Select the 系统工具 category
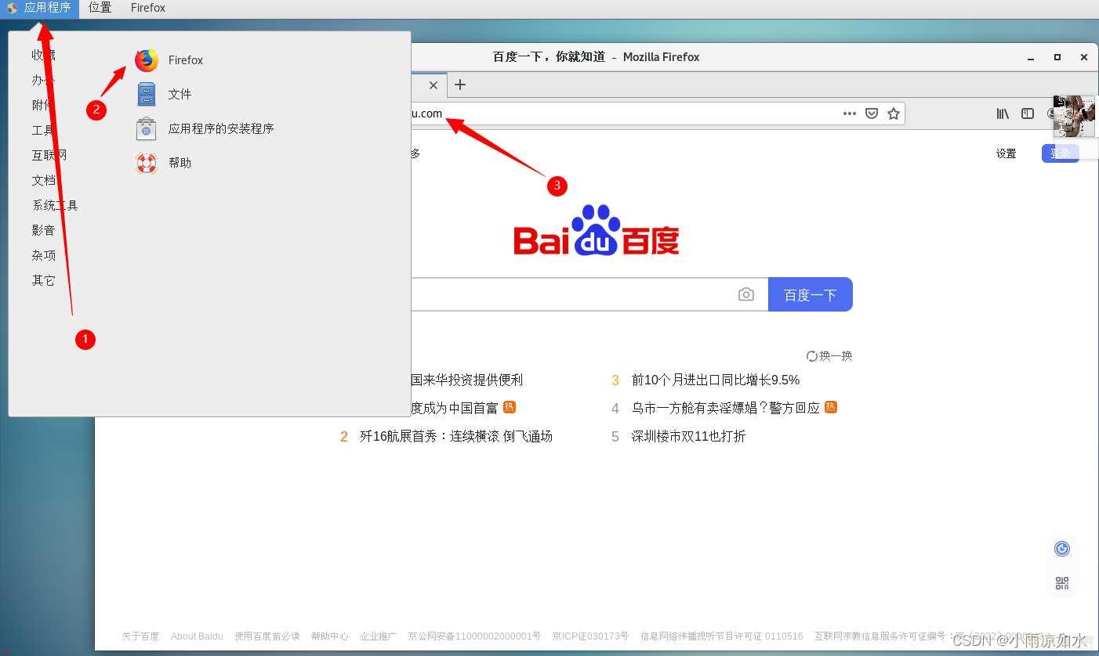 [55, 205]
